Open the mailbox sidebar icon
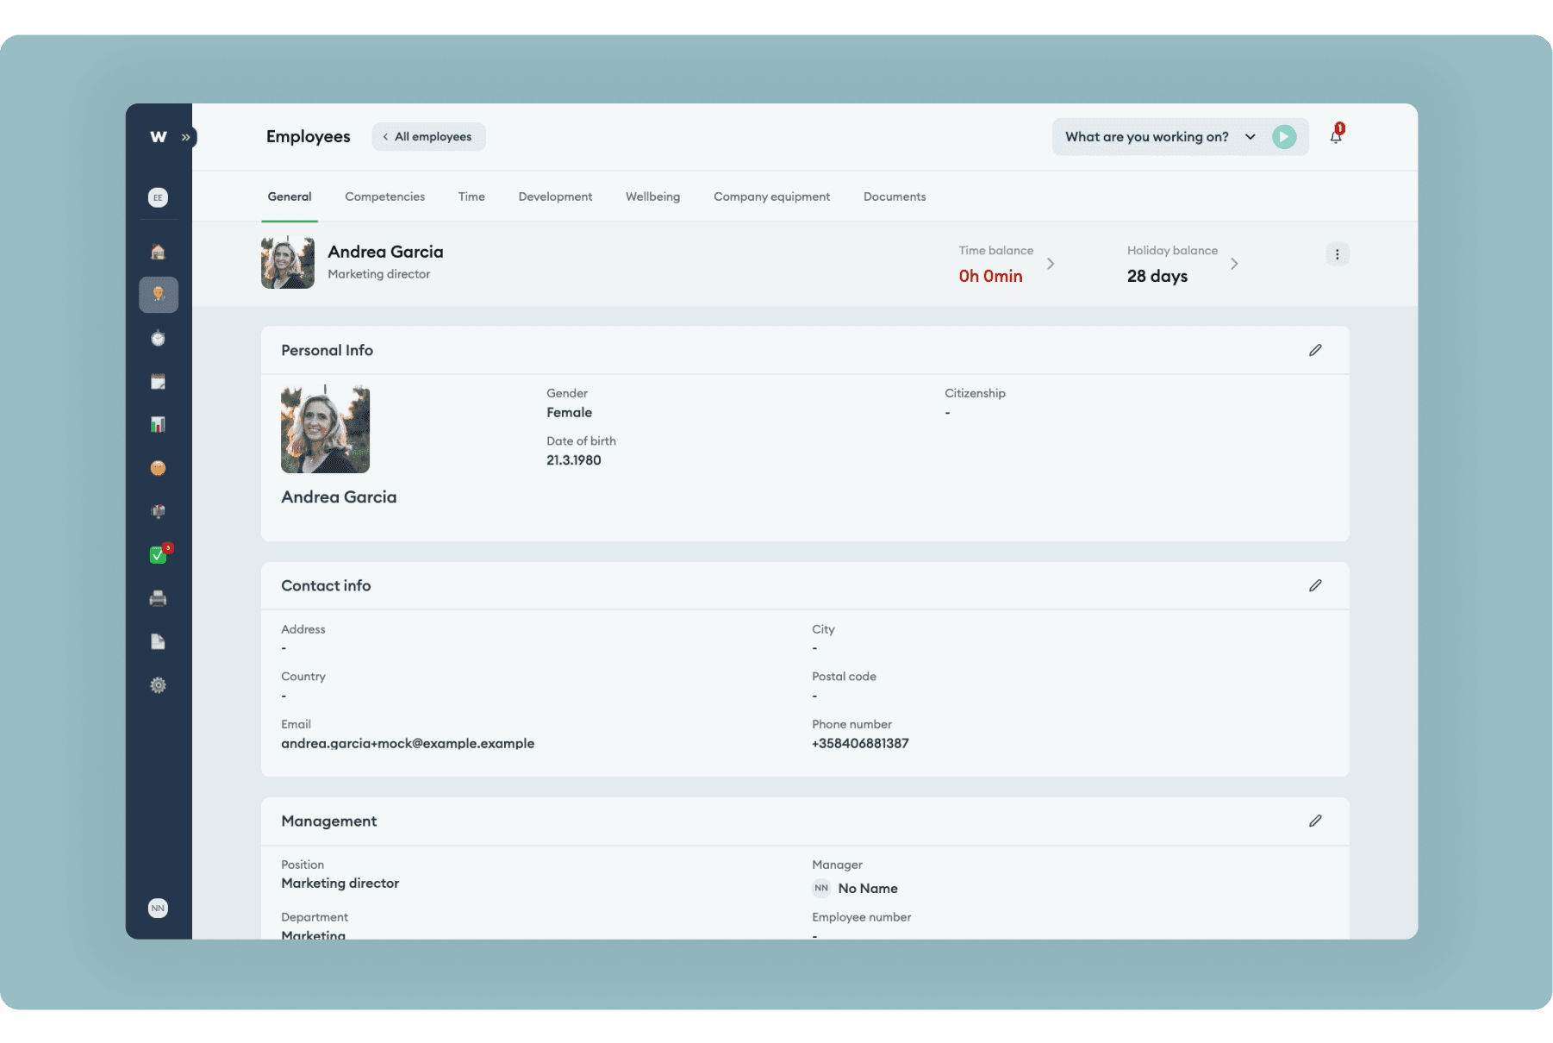 click(158, 511)
